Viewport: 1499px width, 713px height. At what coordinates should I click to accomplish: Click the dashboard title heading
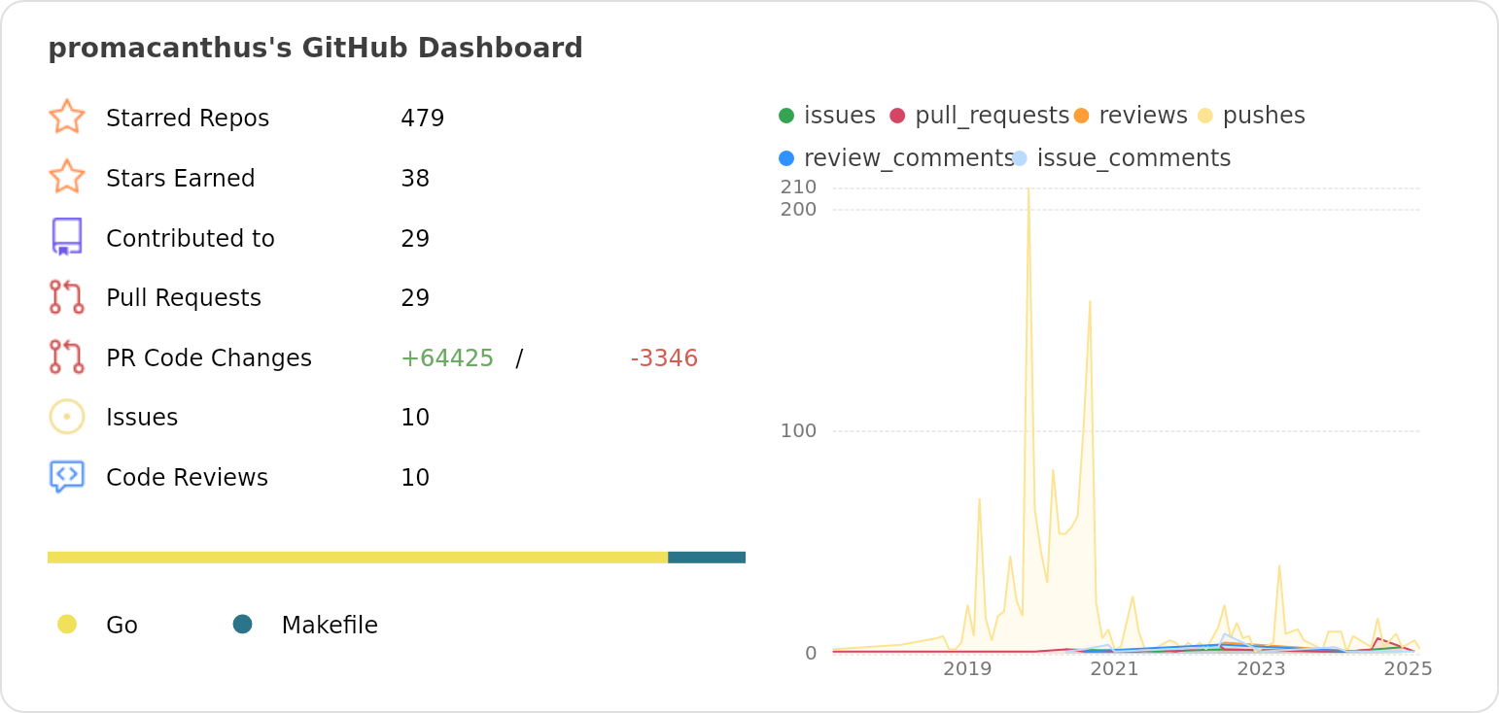click(315, 48)
